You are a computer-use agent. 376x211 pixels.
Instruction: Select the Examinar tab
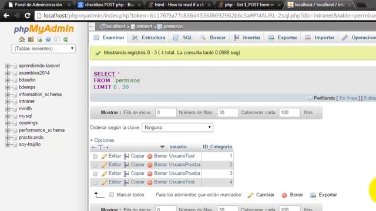click(109, 38)
